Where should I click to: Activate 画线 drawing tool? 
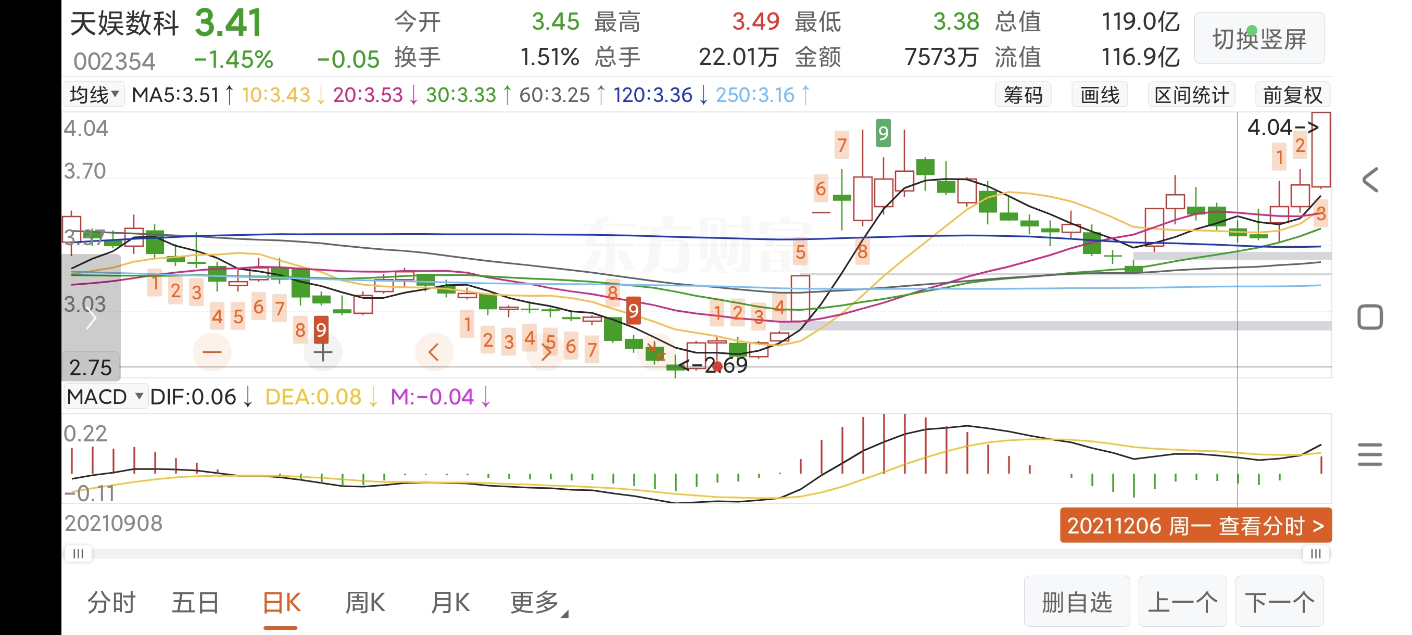click(1100, 95)
